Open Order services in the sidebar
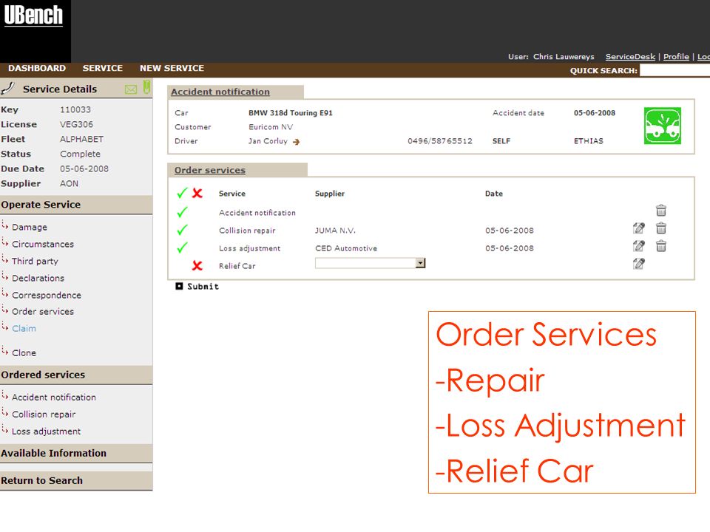This screenshot has width=710, height=532. pos(43,312)
